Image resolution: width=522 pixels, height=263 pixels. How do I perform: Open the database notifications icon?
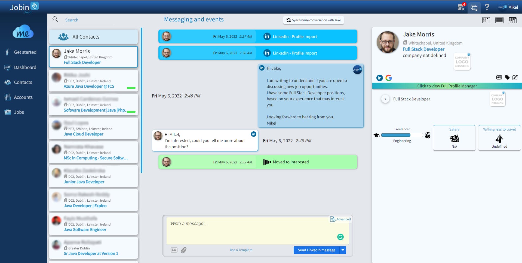click(x=461, y=7)
